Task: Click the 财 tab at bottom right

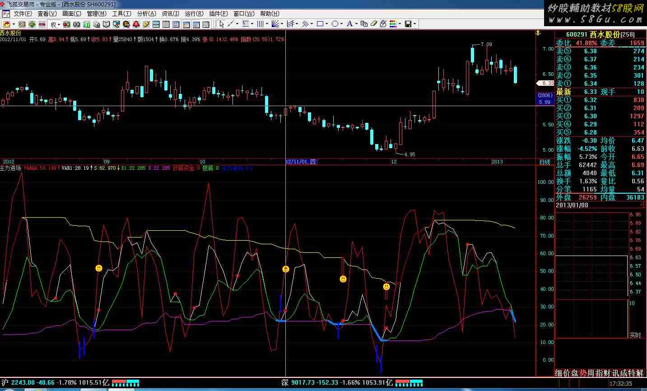Action: [x=608, y=373]
